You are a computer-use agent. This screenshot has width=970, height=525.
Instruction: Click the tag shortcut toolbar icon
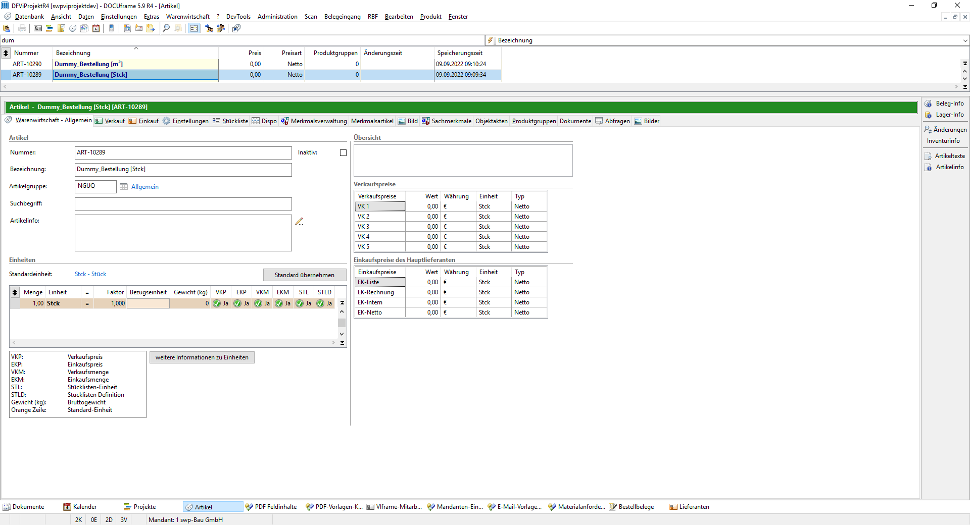[236, 28]
